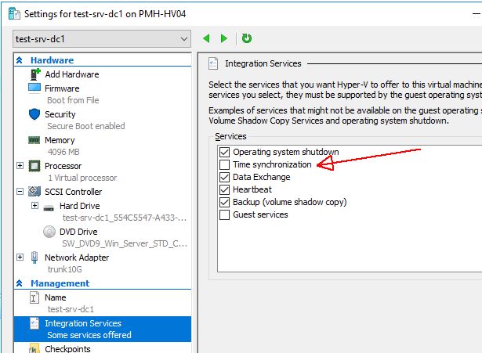Screen dimensions: 482x353
Task: Click the Processor chip icon
Action: pyautogui.click(x=34, y=166)
